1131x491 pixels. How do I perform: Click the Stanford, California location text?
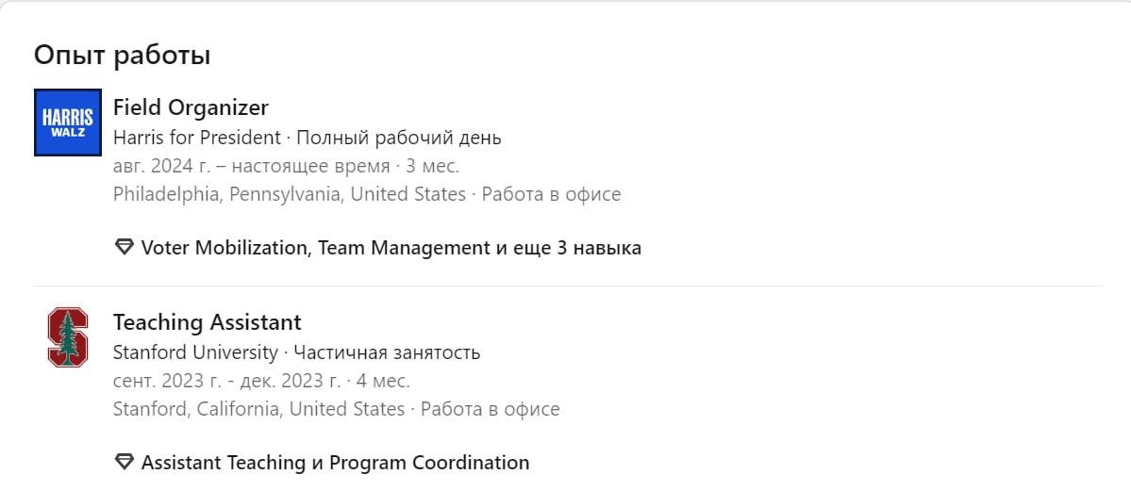coord(259,410)
